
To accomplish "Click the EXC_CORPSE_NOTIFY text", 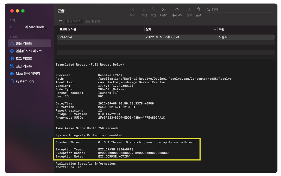I will coord(114,156).
